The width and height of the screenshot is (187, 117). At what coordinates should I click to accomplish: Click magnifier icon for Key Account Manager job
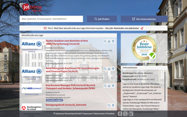click(105, 86)
